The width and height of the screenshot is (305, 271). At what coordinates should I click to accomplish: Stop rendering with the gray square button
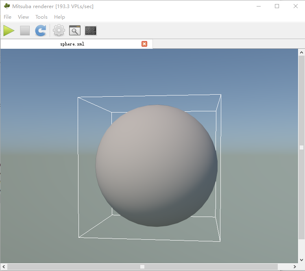[x=25, y=30]
